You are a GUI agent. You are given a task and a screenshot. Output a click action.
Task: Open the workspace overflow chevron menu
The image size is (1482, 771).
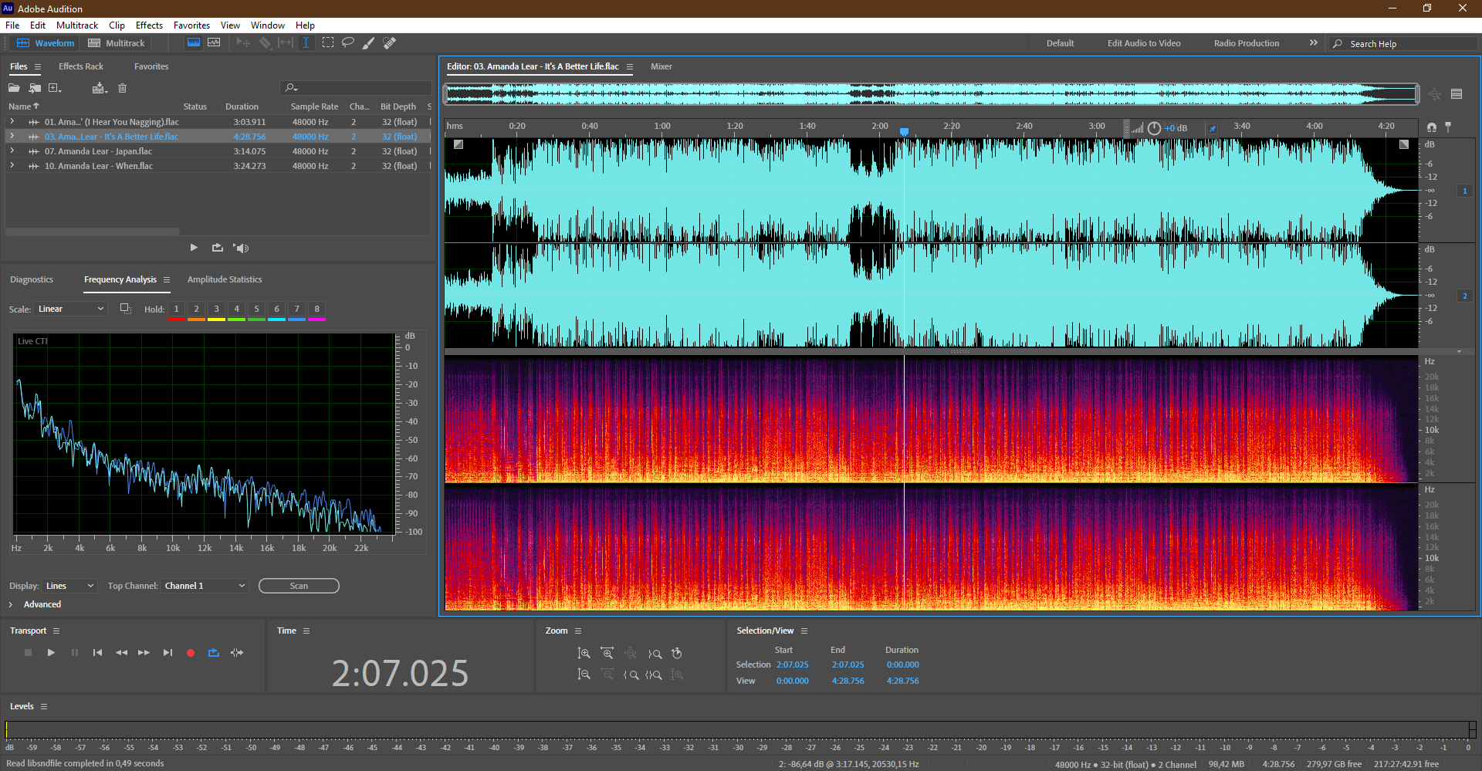click(1313, 43)
